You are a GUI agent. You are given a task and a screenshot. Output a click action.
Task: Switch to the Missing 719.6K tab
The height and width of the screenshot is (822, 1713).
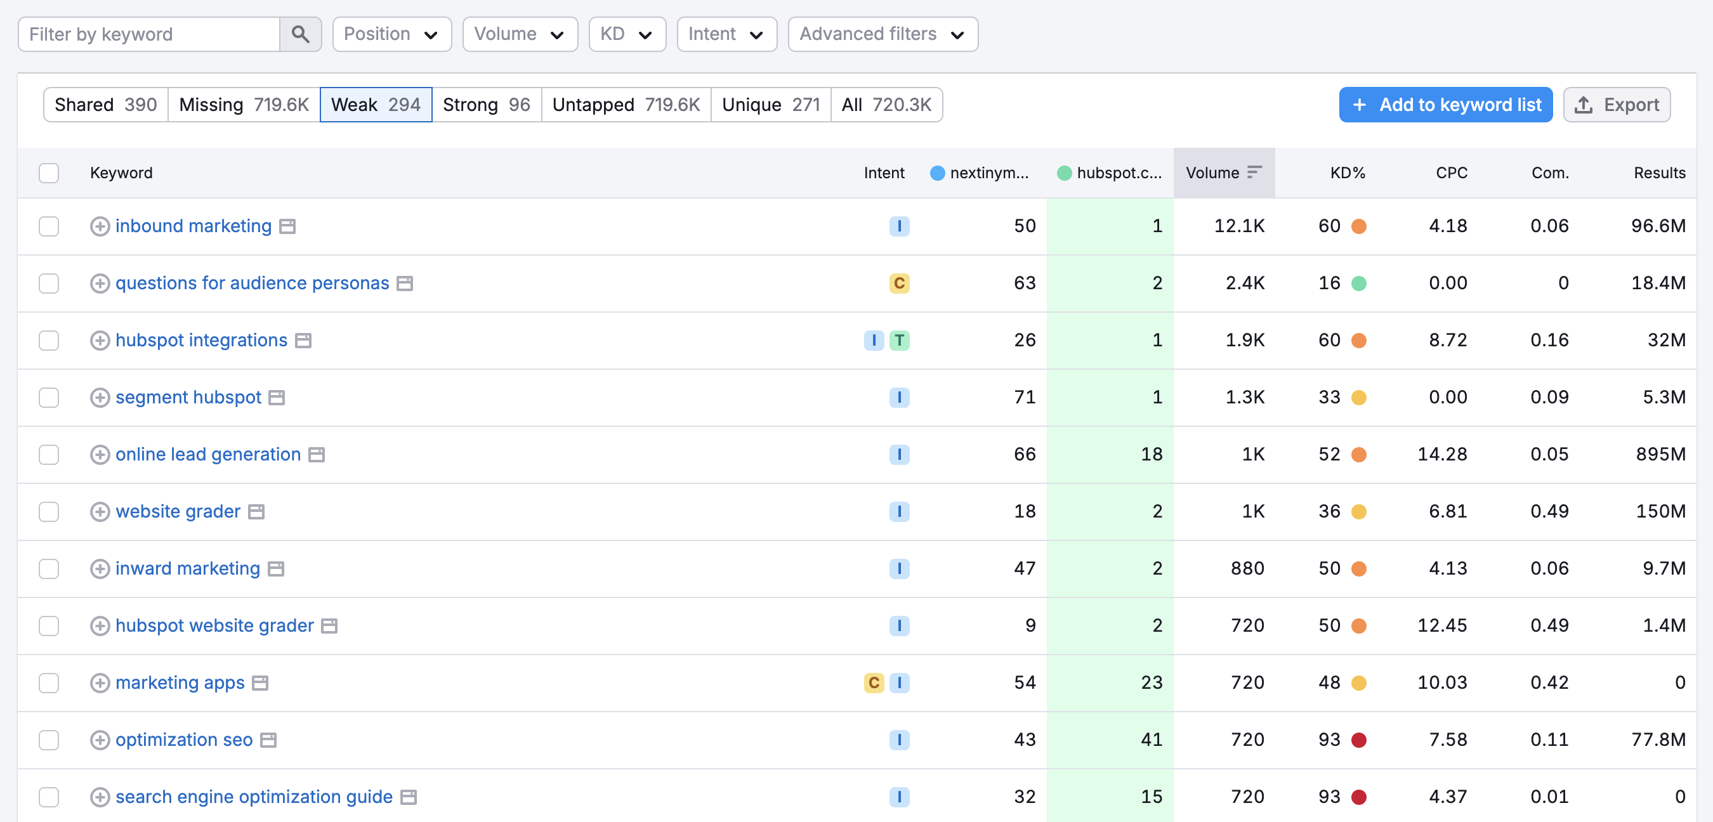[x=244, y=105]
